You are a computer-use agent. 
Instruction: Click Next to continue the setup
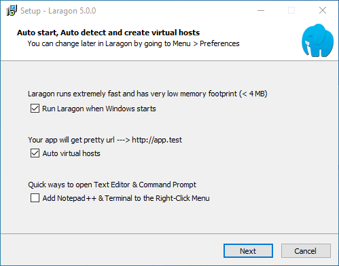[x=248, y=251]
